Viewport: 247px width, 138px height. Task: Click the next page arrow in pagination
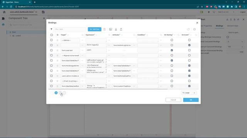(64, 93)
